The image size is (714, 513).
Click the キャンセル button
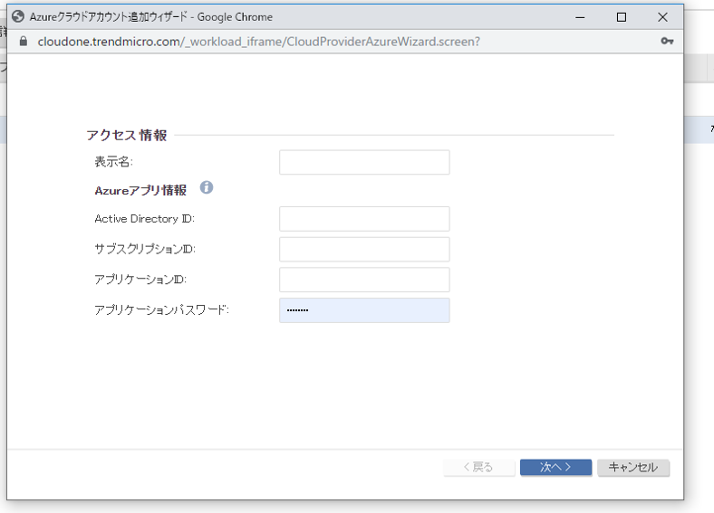(x=633, y=467)
